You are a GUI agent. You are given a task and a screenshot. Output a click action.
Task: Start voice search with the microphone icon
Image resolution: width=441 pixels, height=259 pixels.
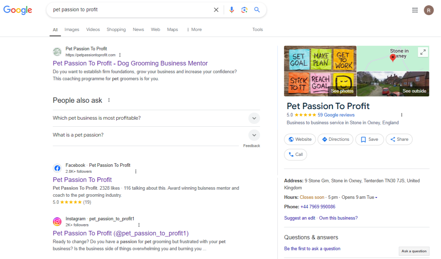[x=232, y=10]
